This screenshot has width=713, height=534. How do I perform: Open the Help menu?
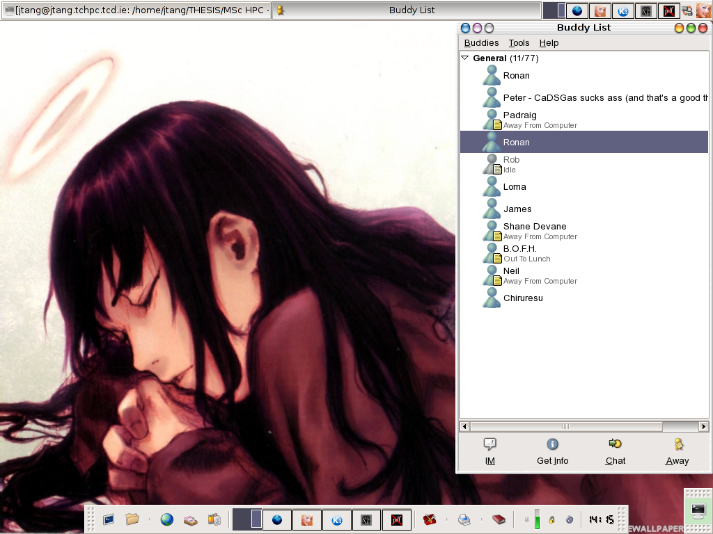549,43
